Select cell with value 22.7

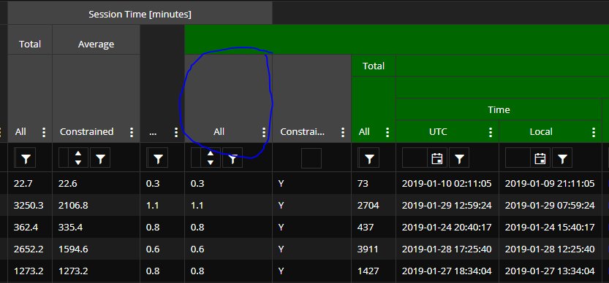click(30, 183)
